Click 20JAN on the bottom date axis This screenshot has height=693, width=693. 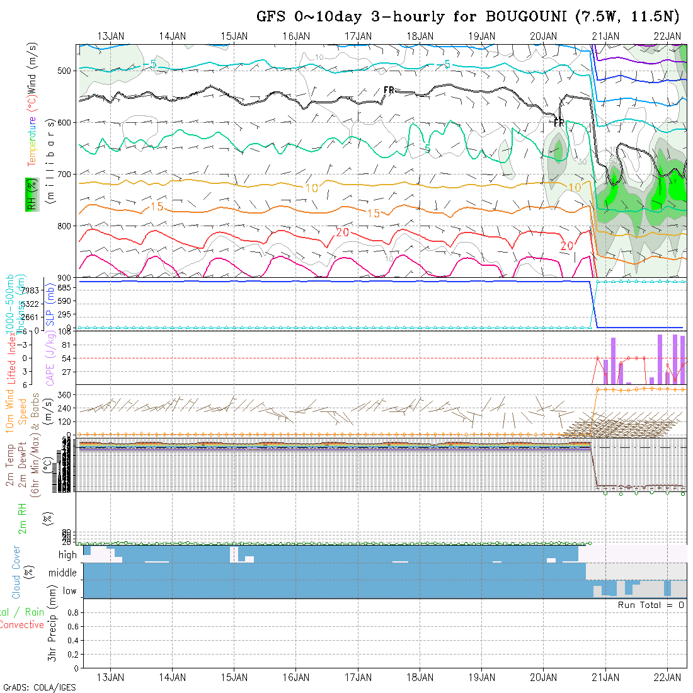[x=544, y=677]
